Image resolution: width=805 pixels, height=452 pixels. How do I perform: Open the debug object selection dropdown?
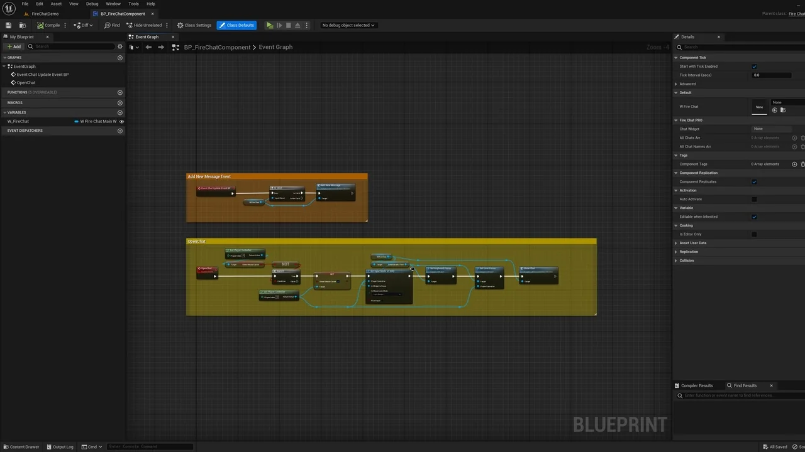[x=348, y=25]
